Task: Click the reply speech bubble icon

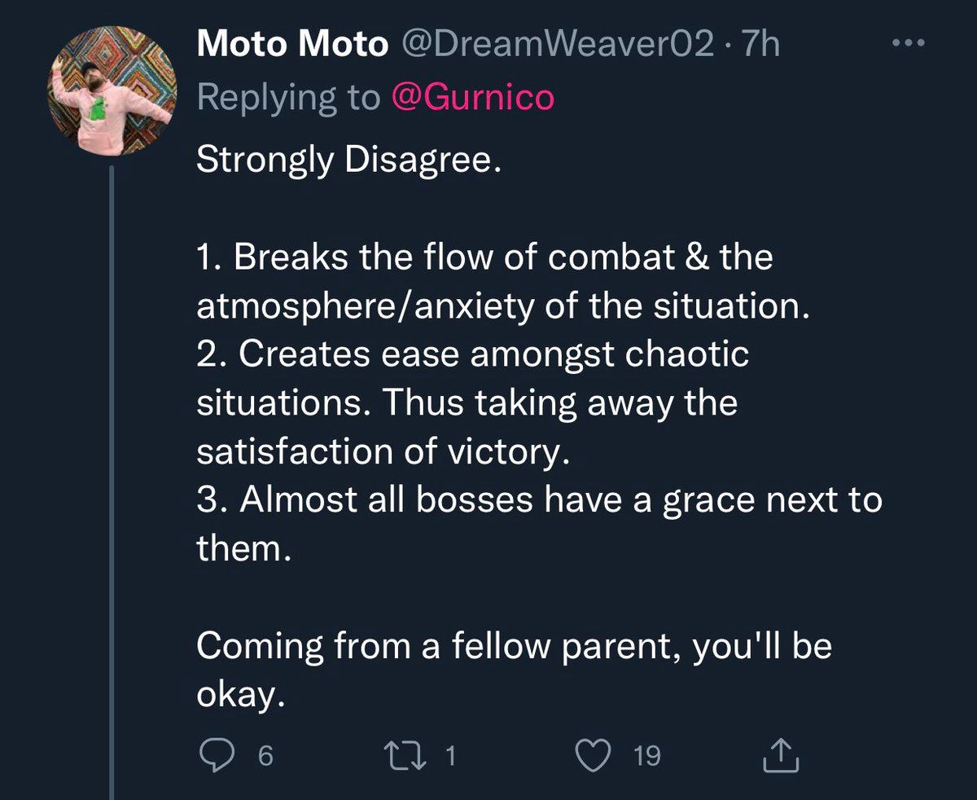Action: 217,755
